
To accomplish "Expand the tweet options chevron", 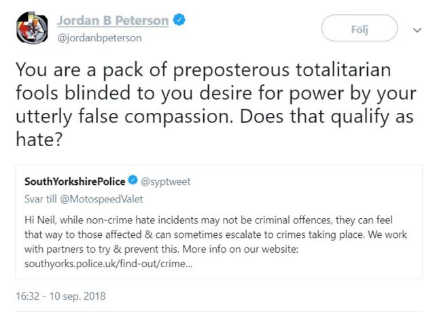I will pyautogui.click(x=417, y=30).
